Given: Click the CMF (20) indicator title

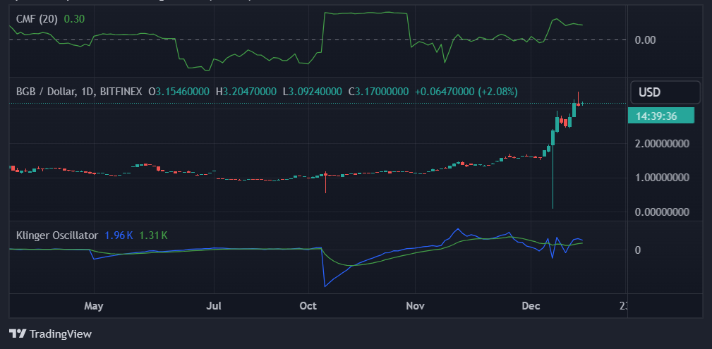Looking at the screenshot, I should 37,19.
